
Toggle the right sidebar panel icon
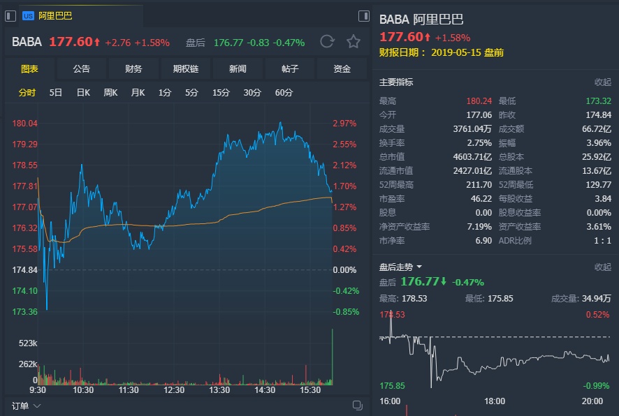(x=363, y=15)
